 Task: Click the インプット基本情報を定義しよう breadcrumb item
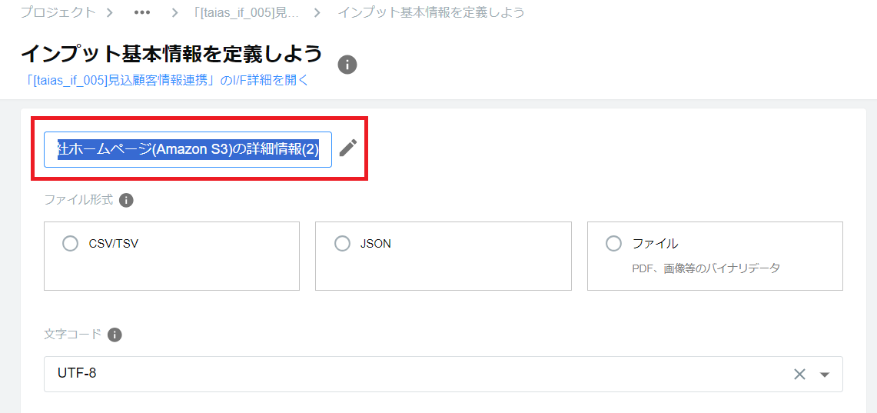[x=431, y=13]
